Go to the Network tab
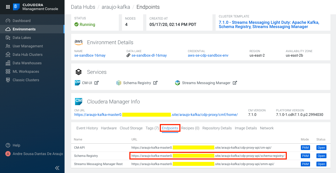 tap(267, 128)
